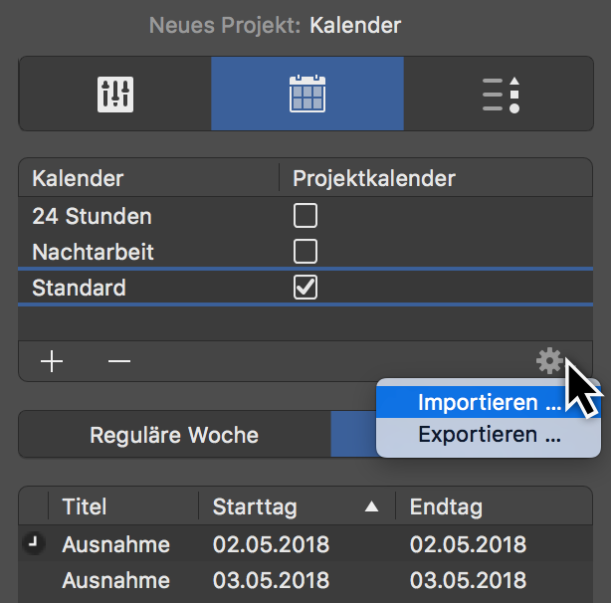The height and width of the screenshot is (603, 611).
Task: Select the Nachtarbeit calendar row
Action: [93, 251]
